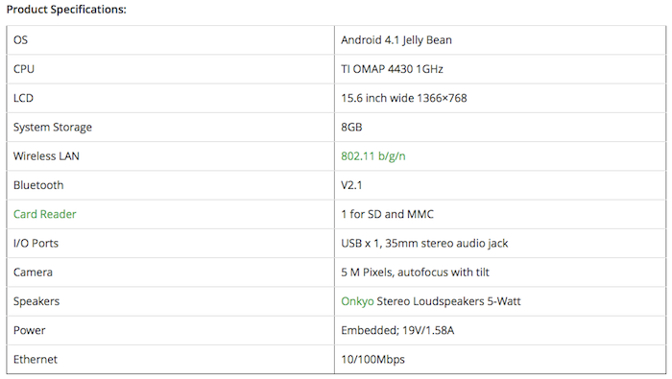Select the 8GB storage value
The width and height of the screenshot is (672, 379).
[x=351, y=128]
